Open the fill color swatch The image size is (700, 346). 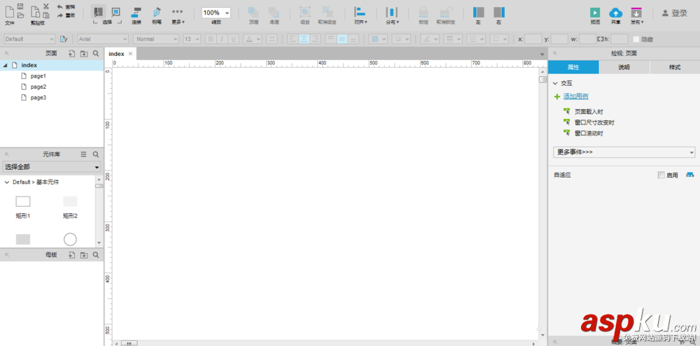(x=379, y=39)
